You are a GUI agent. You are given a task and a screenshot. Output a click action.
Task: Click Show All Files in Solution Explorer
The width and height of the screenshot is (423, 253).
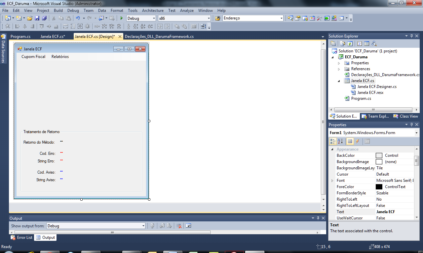coord(342,43)
